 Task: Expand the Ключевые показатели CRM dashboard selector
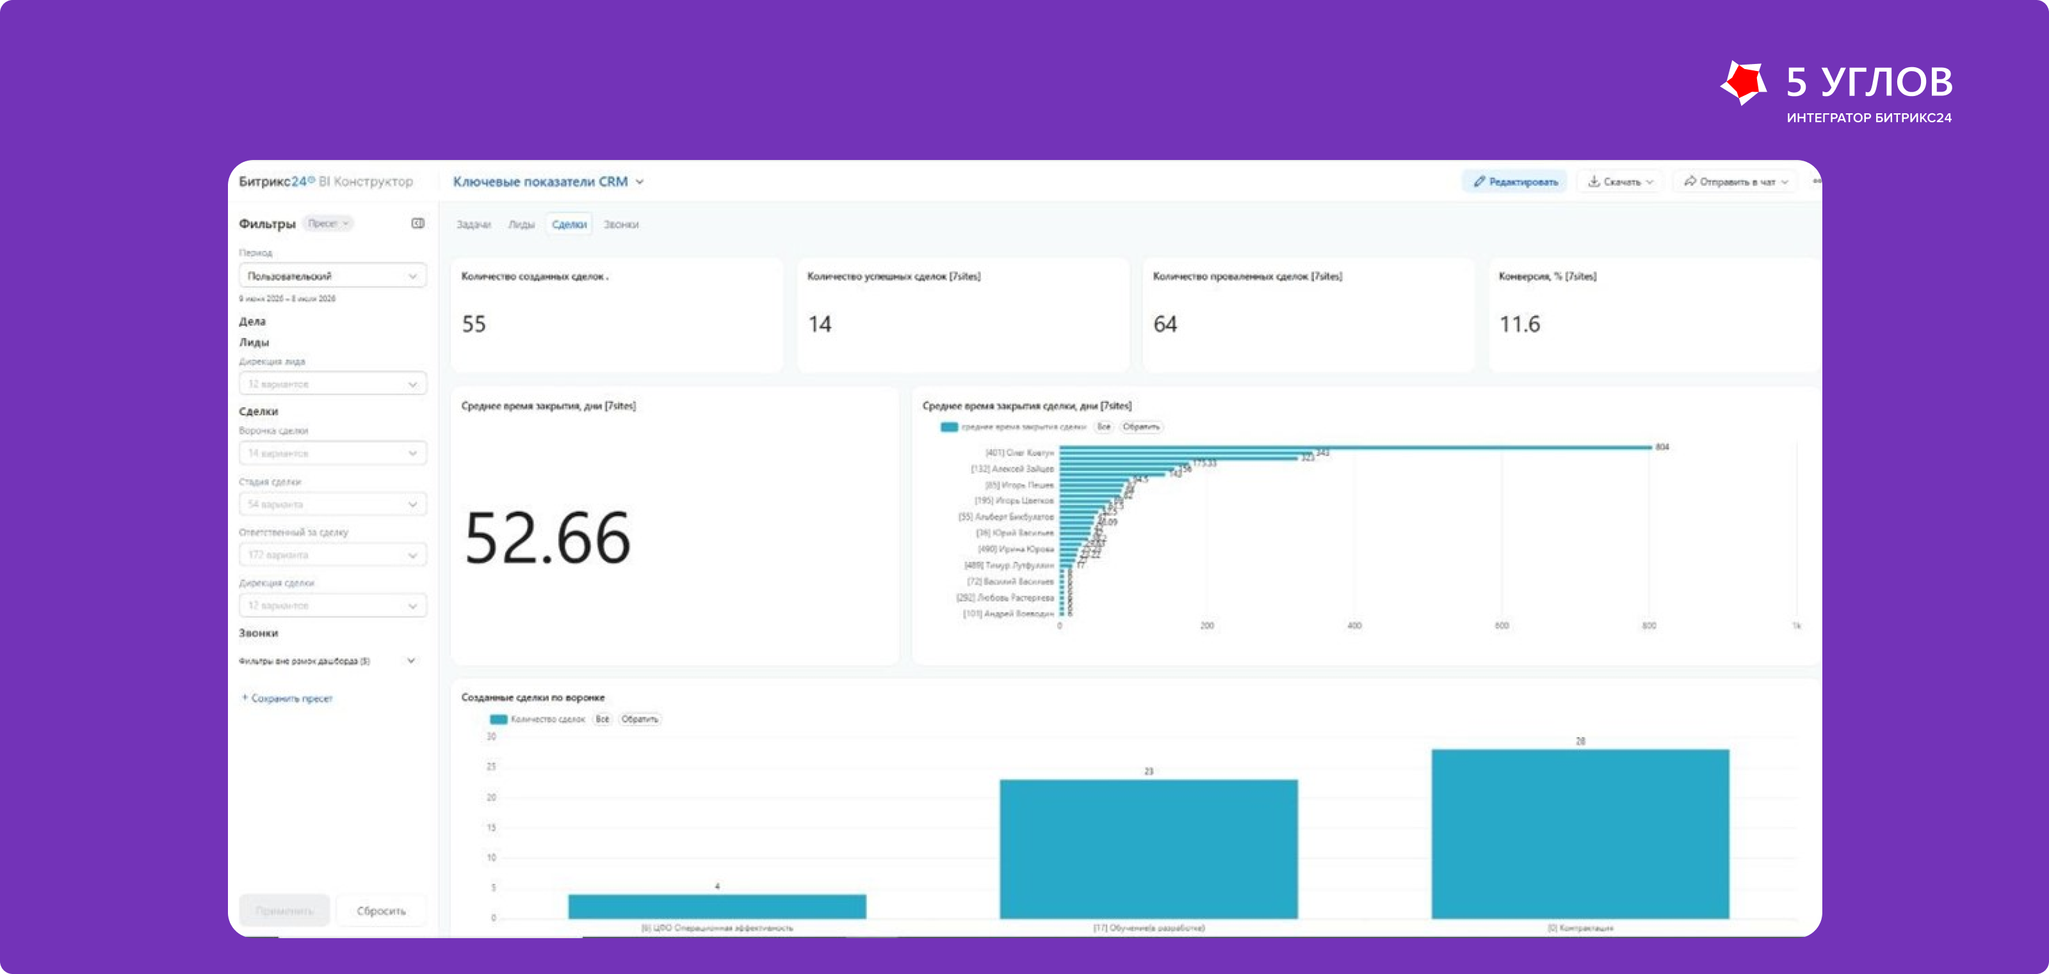point(549,182)
